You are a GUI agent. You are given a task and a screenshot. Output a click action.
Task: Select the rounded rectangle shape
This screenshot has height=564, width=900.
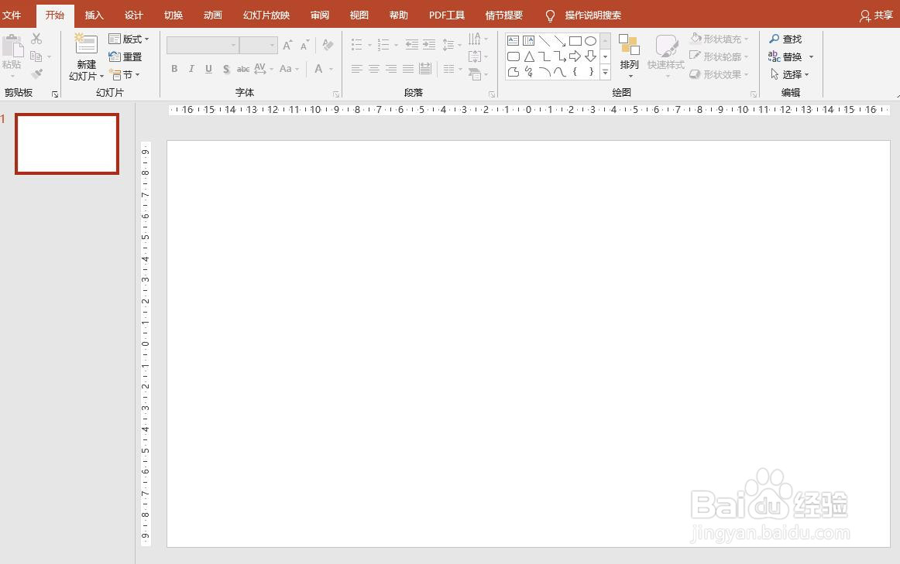[x=514, y=56]
